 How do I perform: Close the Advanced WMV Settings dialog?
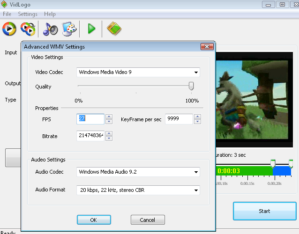pos(207,47)
